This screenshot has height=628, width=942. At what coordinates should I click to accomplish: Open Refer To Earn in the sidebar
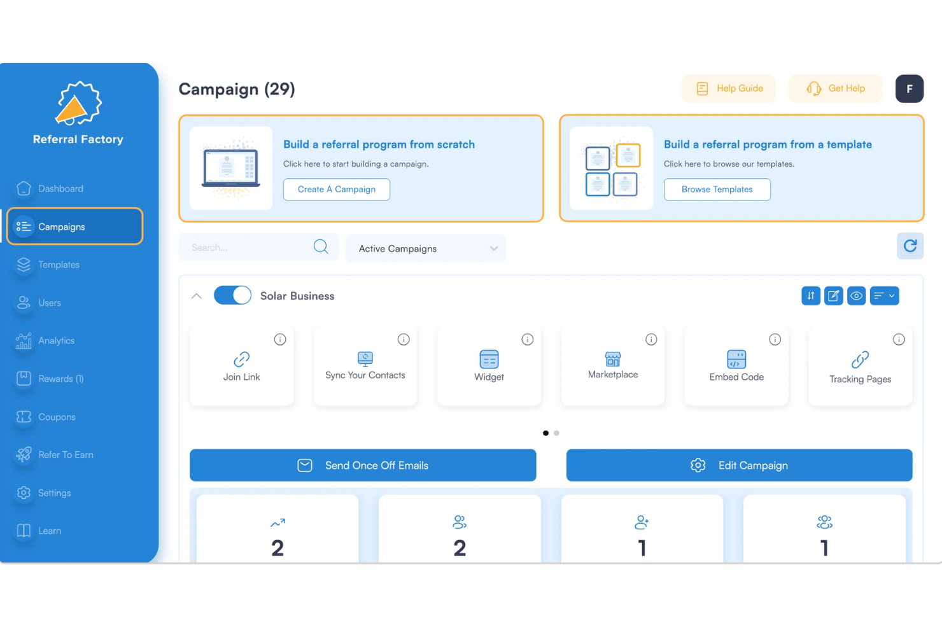click(x=66, y=455)
